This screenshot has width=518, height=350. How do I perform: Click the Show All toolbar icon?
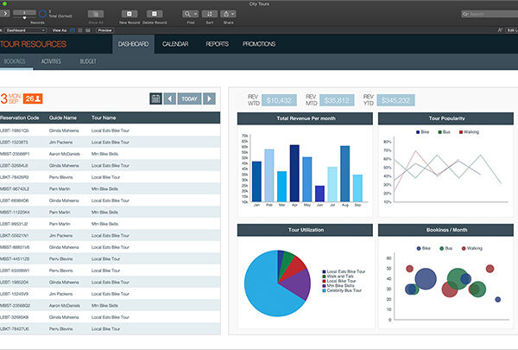97,15
